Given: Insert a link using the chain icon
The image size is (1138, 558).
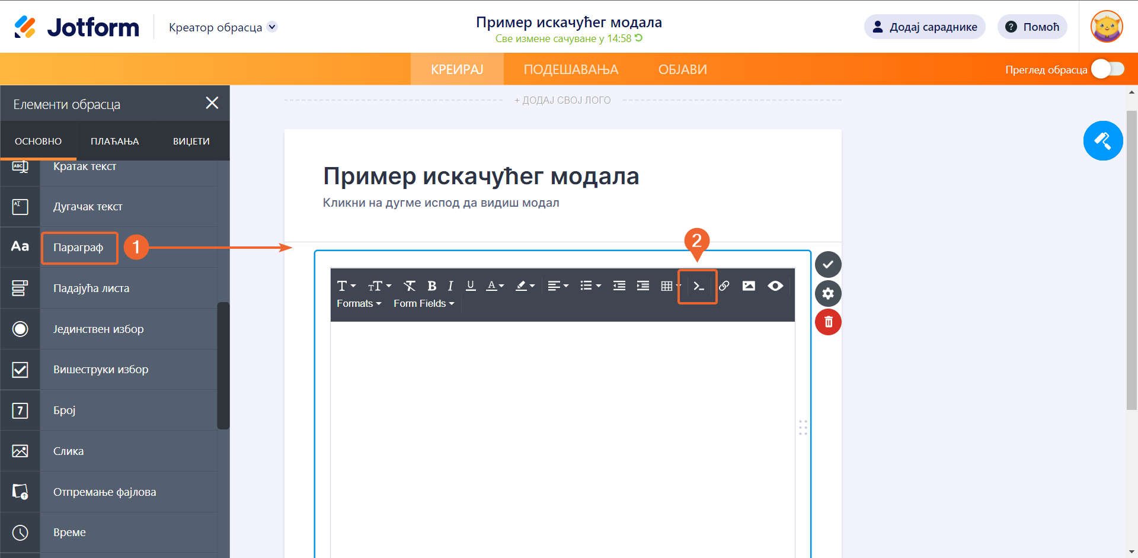Looking at the screenshot, I should [724, 286].
